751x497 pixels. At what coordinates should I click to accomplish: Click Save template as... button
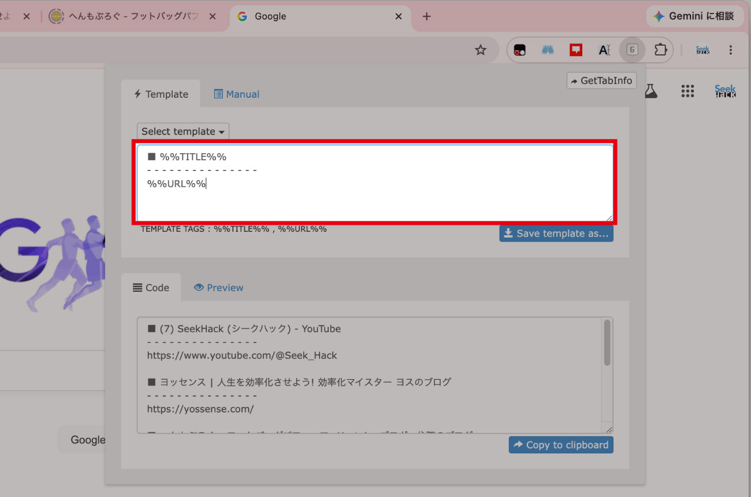(x=556, y=233)
